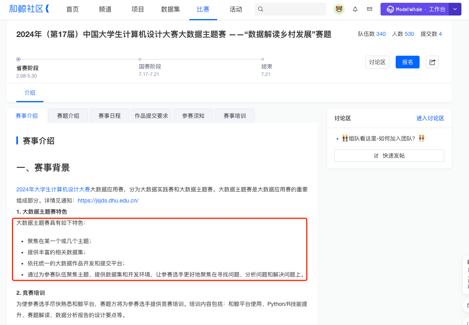469x325 pixels.
Task: Focus the top search input field
Action: click(x=290, y=9)
